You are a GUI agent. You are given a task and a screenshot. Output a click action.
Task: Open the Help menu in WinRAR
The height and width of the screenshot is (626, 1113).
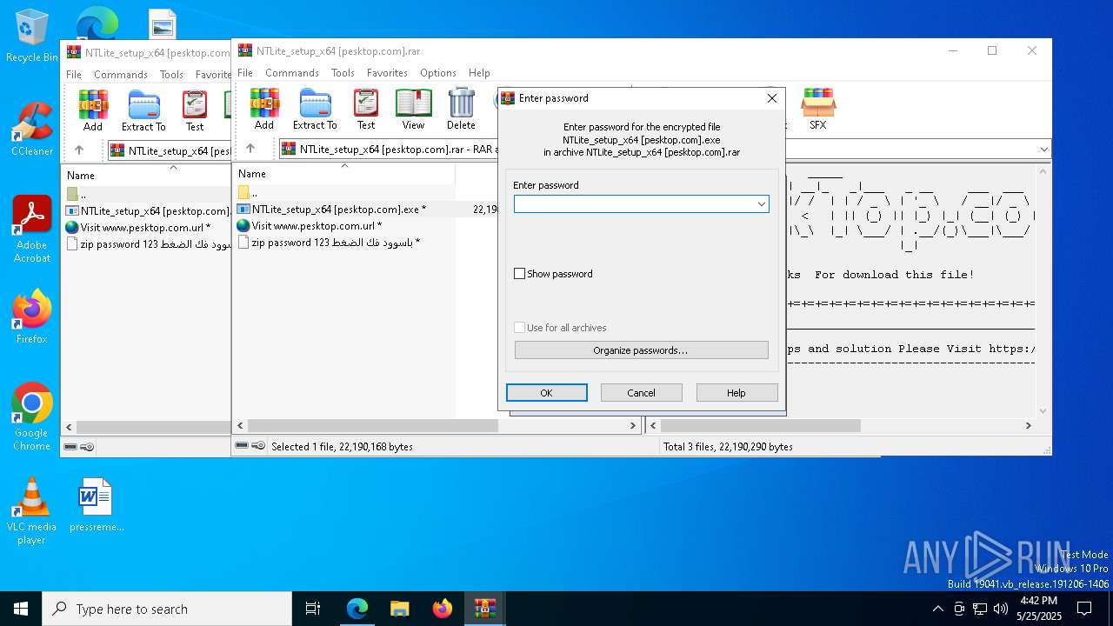pyautogui.click(x=479, y=73)
